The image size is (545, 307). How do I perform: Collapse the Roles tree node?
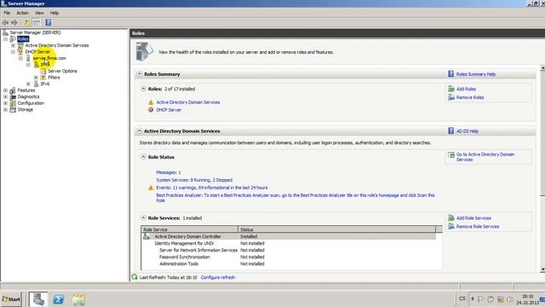pos(6,39)
